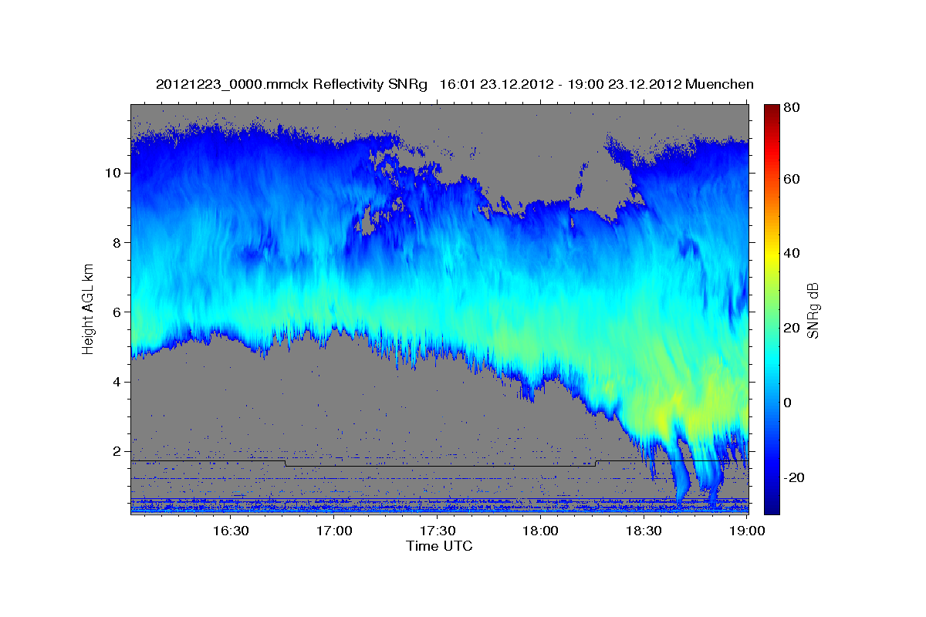Click the dark blue bottom of colorbar
926x617 pixels.
coord(772,505)
